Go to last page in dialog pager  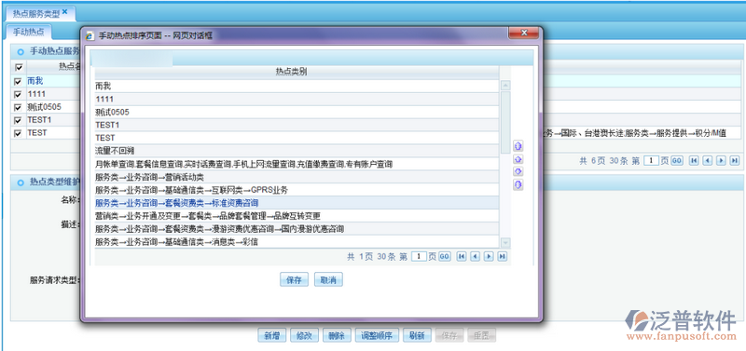502,256
